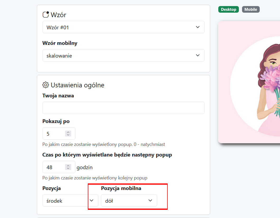Screen dimensions: 280x218
Task: Decrease the 48 godzin stepper value
Action: (68, 168)
